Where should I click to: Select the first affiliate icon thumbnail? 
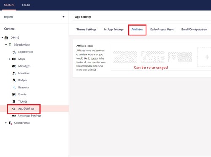[x=125, y=57]
